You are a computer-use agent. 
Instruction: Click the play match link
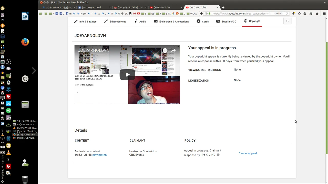[x=99, y=155]
